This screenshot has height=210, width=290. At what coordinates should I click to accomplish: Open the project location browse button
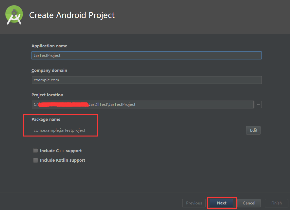click(258, 105)
